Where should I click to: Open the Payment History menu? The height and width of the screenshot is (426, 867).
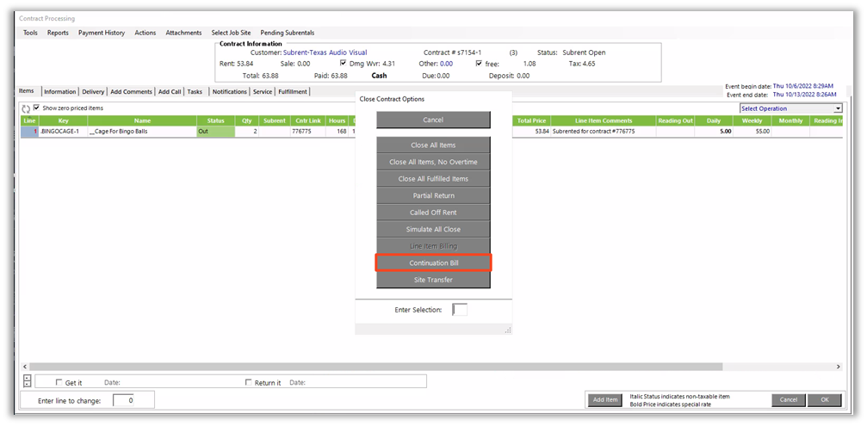[x=101, y=33]
